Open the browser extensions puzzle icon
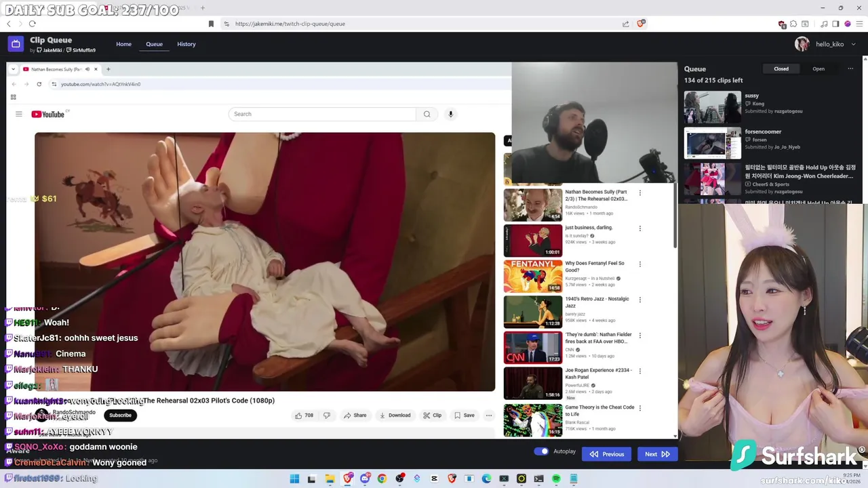Image resolution: width=868 pixels, height=488 pixels. click(x=793, y=24)
